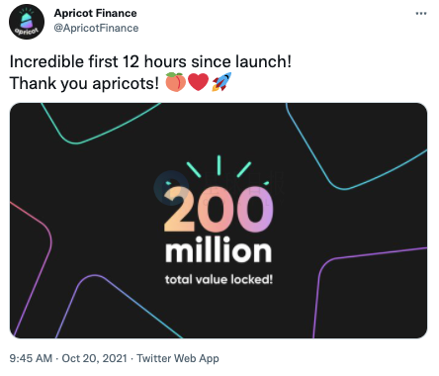
Task: Click the Apricot Finance display name
Action: (x=95, y=13)
